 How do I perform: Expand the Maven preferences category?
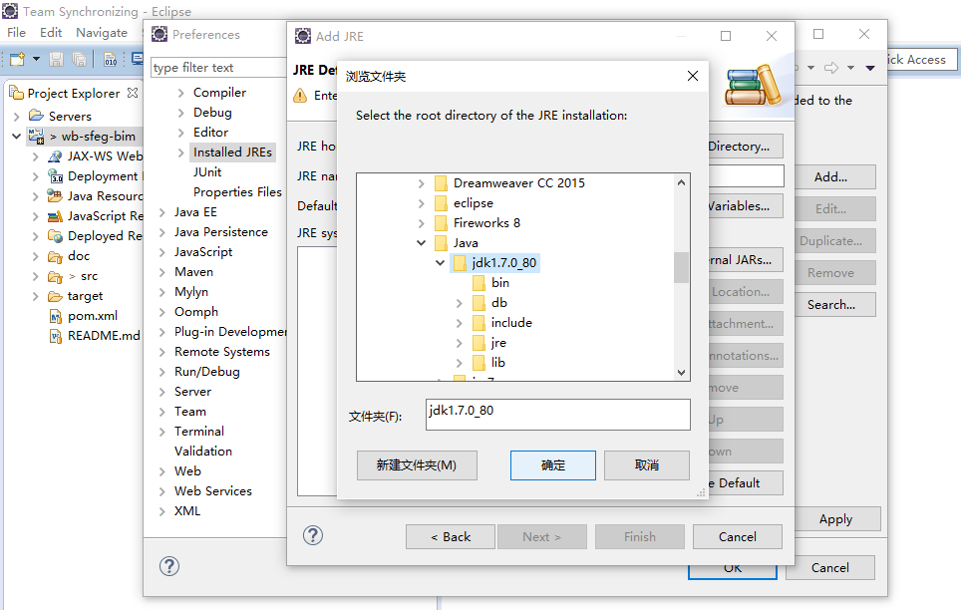click(x=162, y=272)
